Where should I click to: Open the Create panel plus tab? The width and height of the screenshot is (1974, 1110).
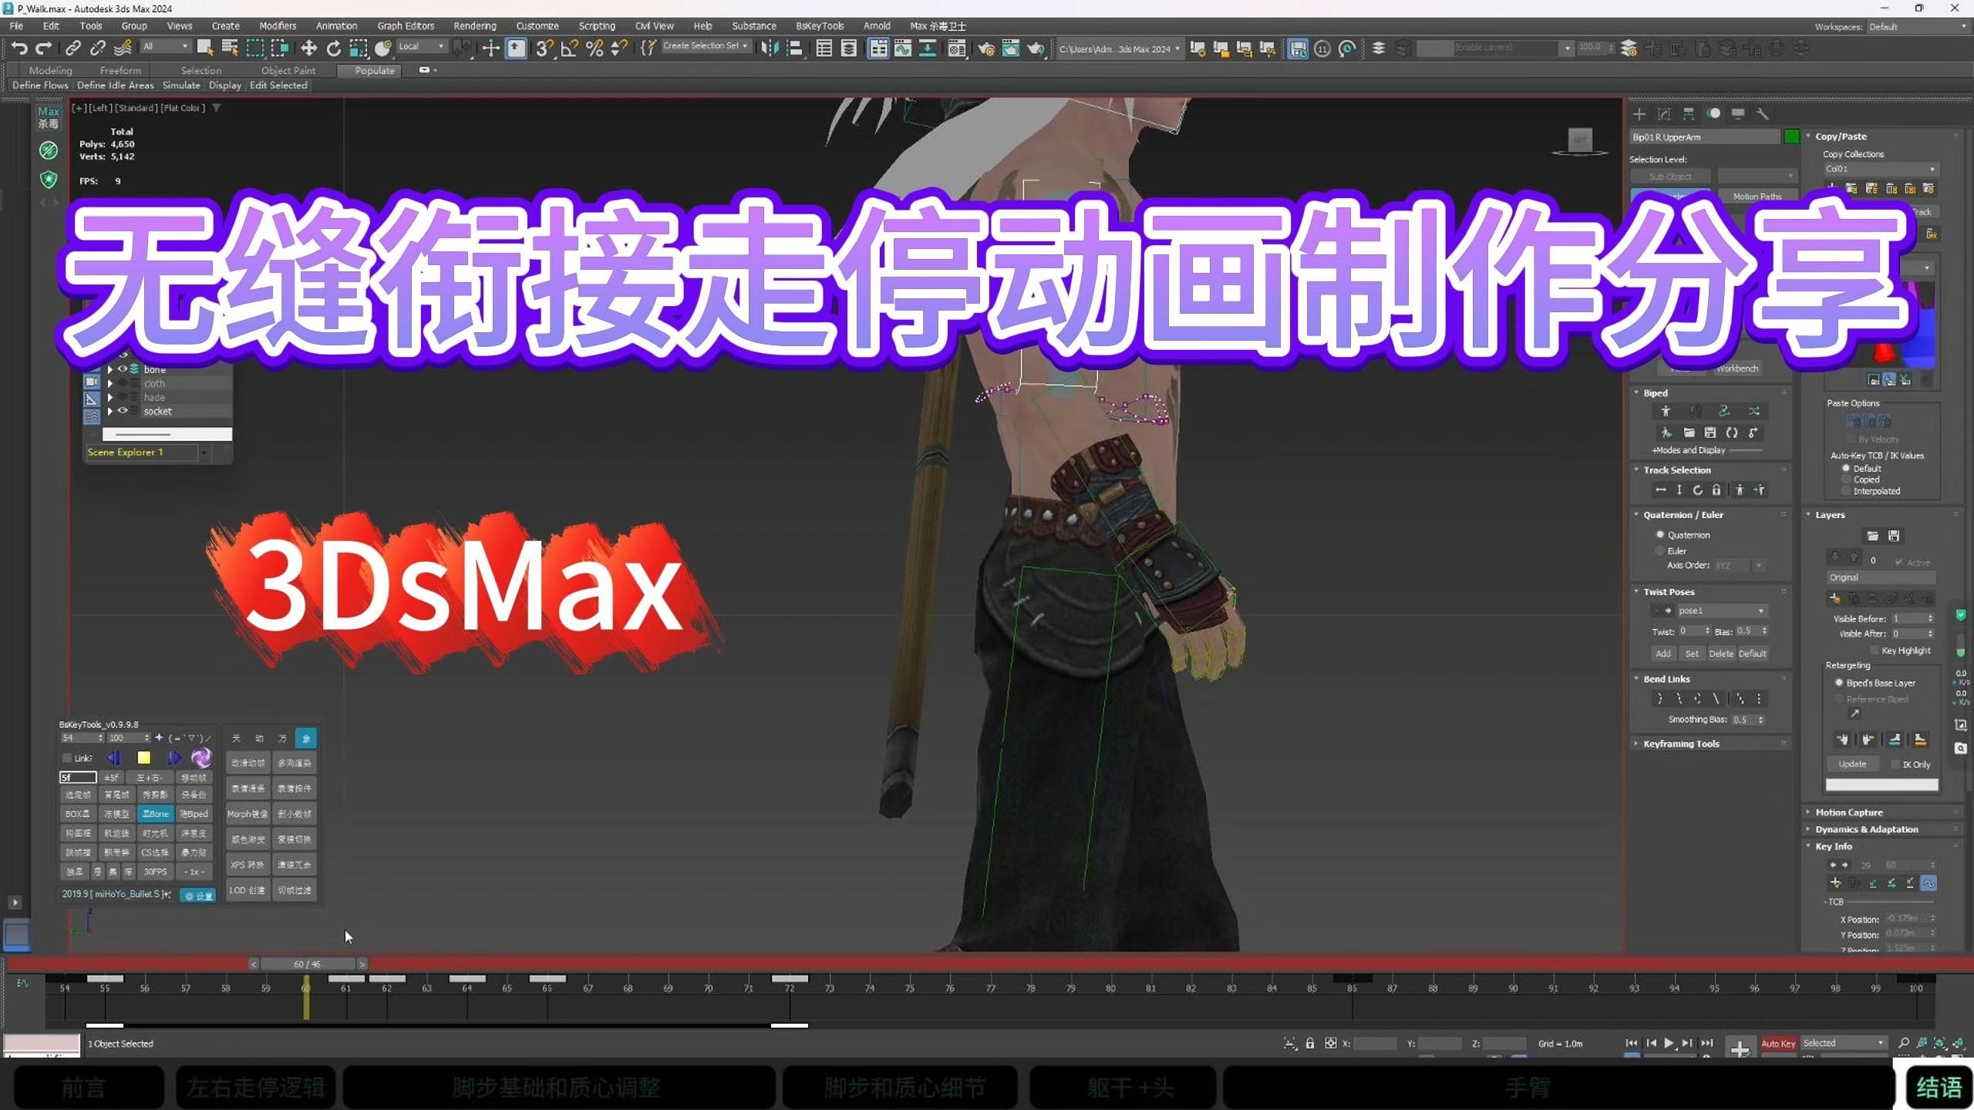[x=1639, y=113]
